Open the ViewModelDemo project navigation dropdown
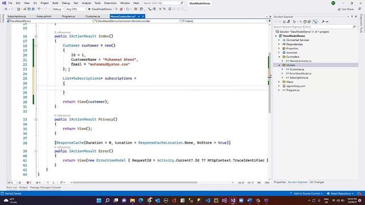The image size is (365, 205). pos(50,21)
